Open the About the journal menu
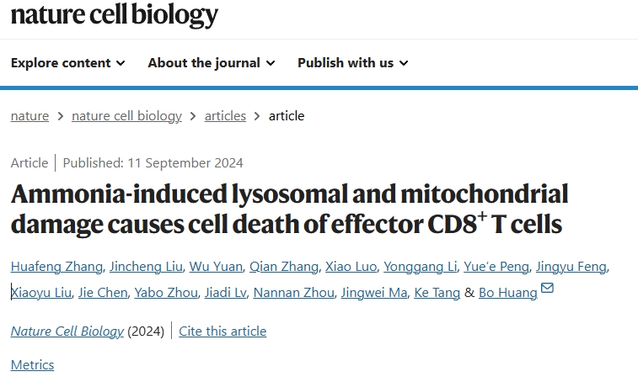The height and width of the screenshot is (382, 638). point(212,63)
